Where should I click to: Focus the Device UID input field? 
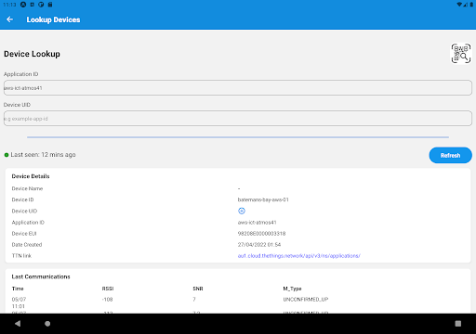coord(238,119)
